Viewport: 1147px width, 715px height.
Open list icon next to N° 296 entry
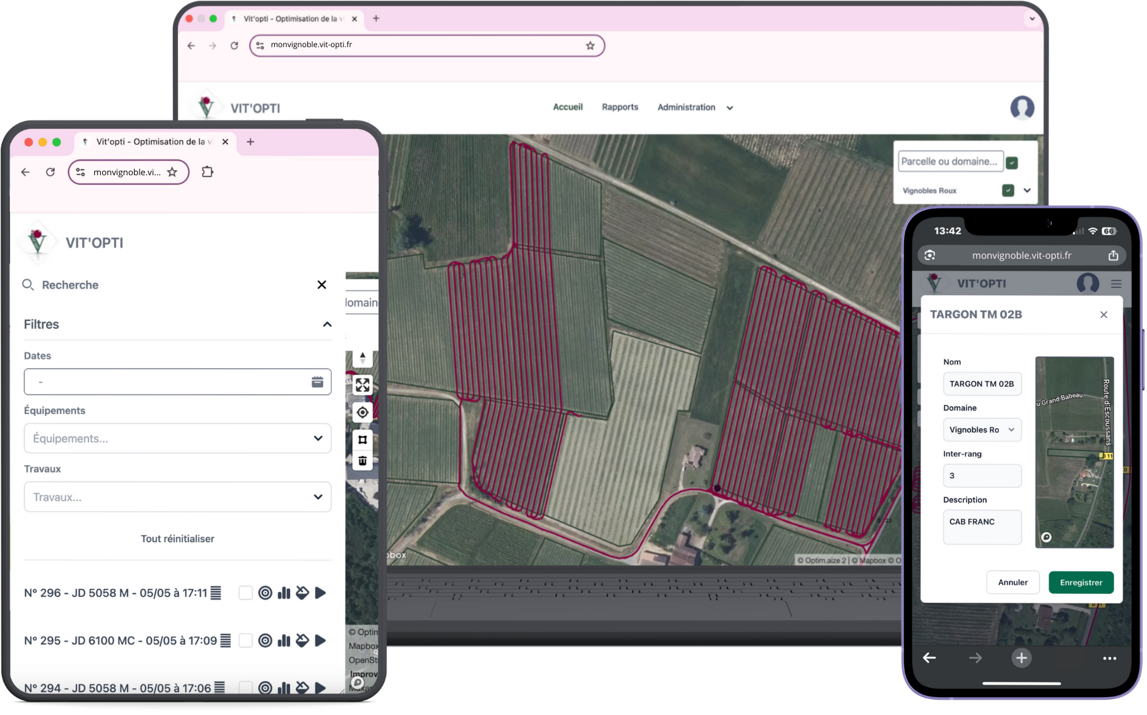(x=216, y=593)
